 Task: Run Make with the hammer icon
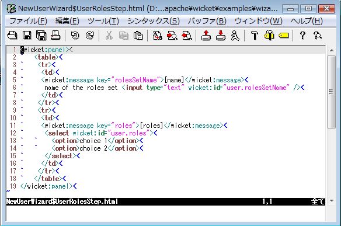tap(255, 36)
